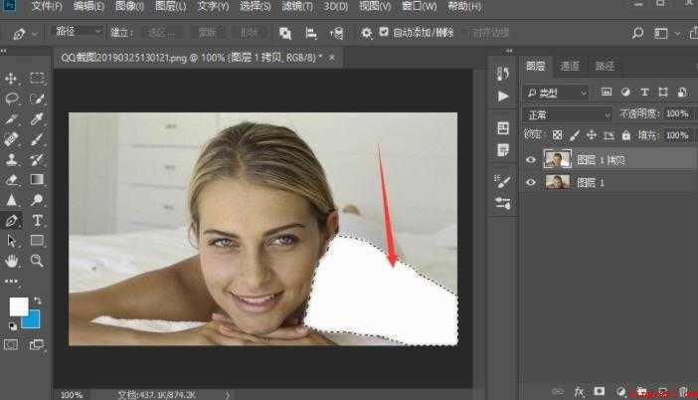Hide the 图层 1 拷贝 layer
The height and width of the screenshot is (400, 698).
(531, 159)
